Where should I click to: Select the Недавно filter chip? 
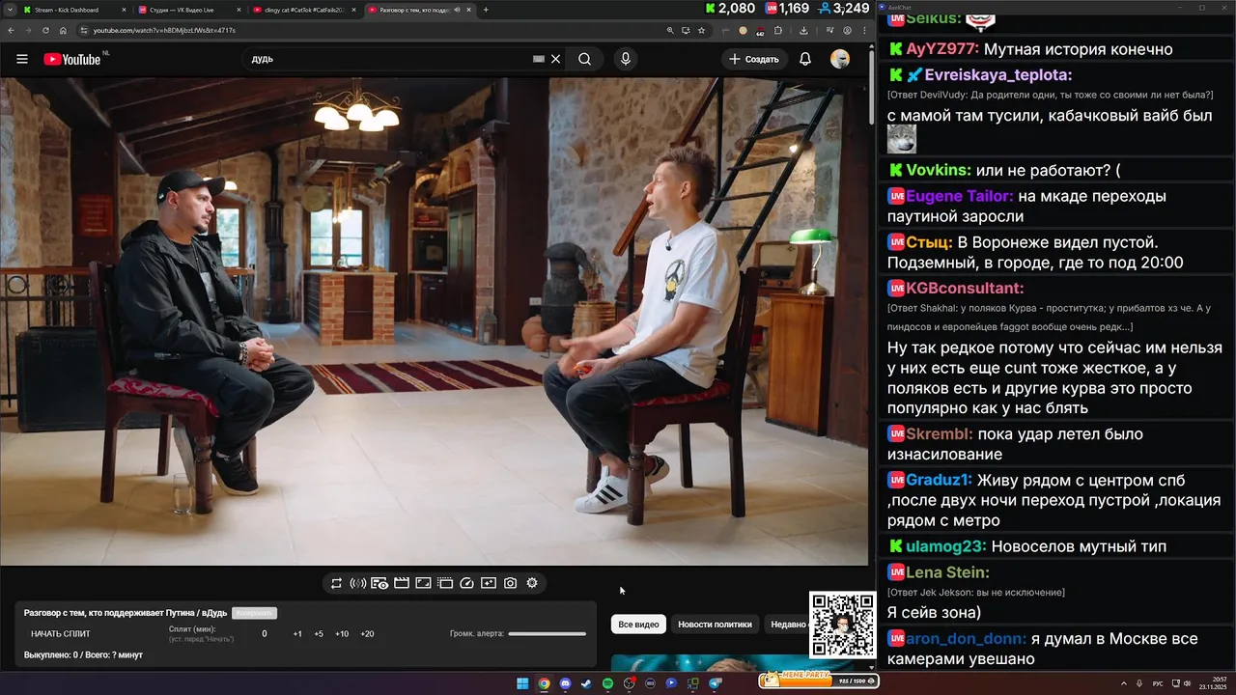[788, 625]
